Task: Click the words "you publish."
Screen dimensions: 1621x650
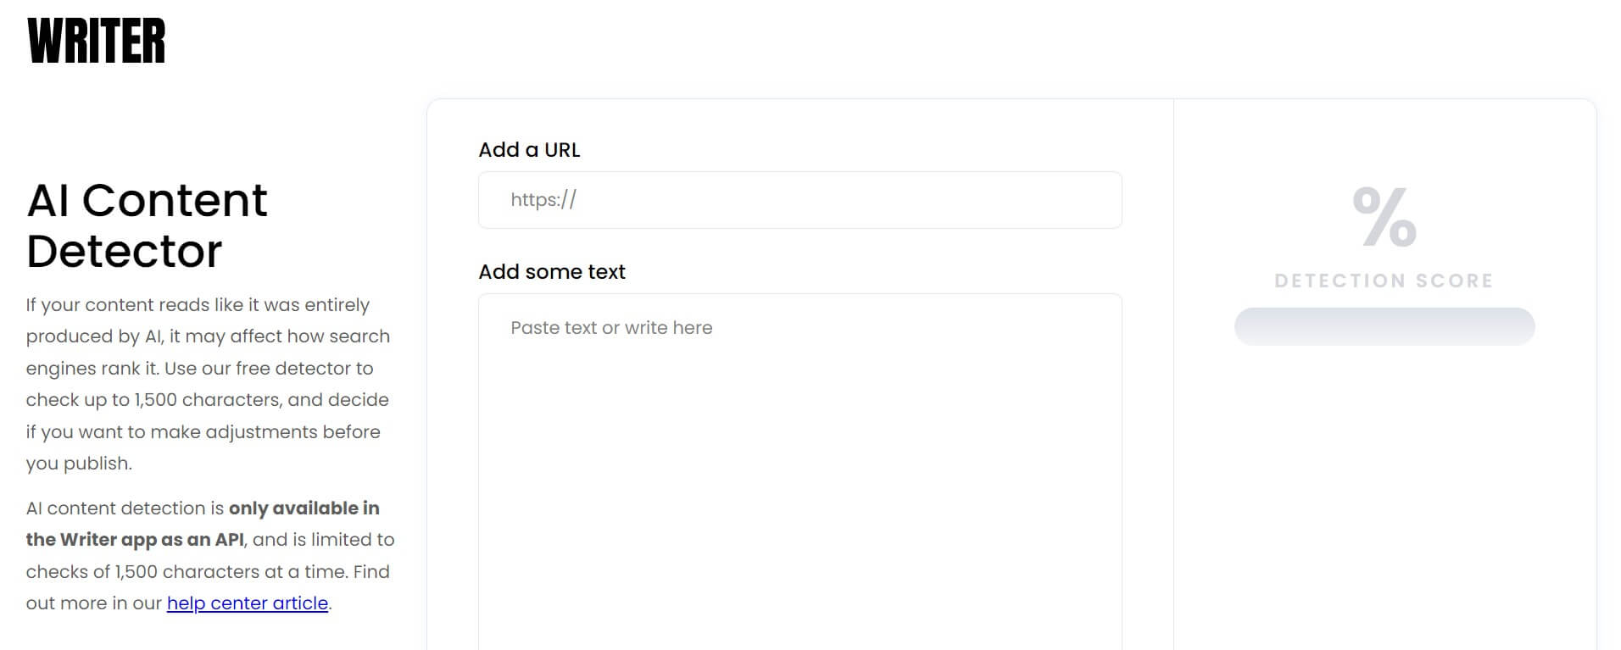Action: tap(79, 464)
